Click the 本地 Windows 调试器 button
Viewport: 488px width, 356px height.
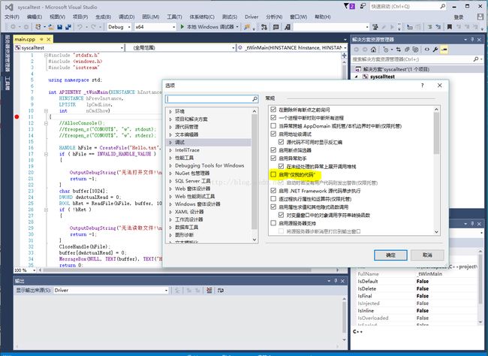(210, 27)
